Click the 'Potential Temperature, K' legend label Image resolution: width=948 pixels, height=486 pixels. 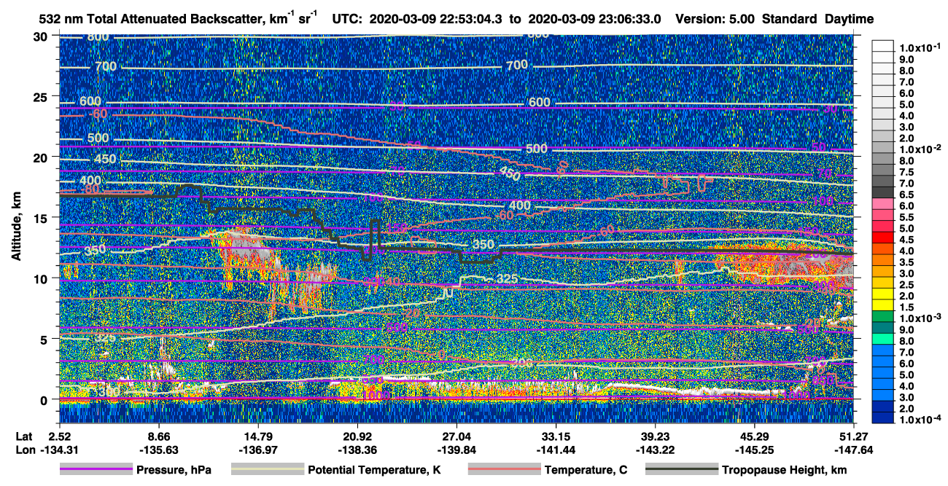coord(375,470)
